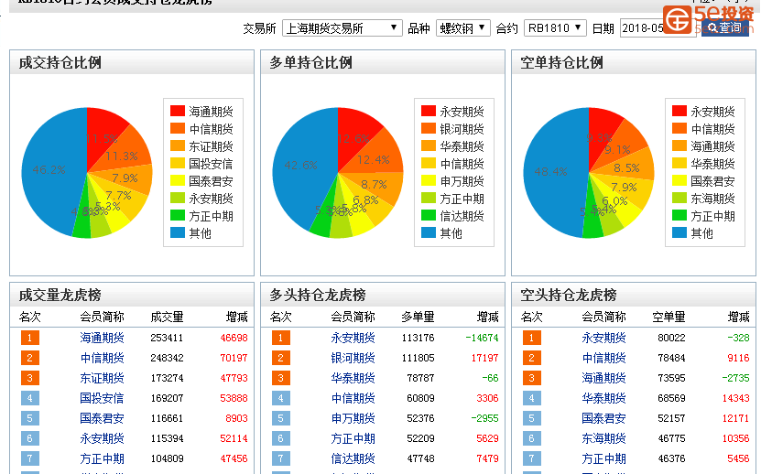Click the 查询 search button
This screenshot has height=474, width=761.
click(724, 27)
